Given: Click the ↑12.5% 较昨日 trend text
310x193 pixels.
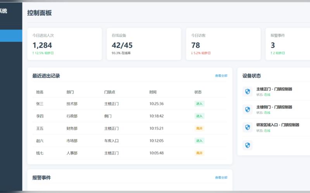Looking at the screenshot, I should pos(43,53).
